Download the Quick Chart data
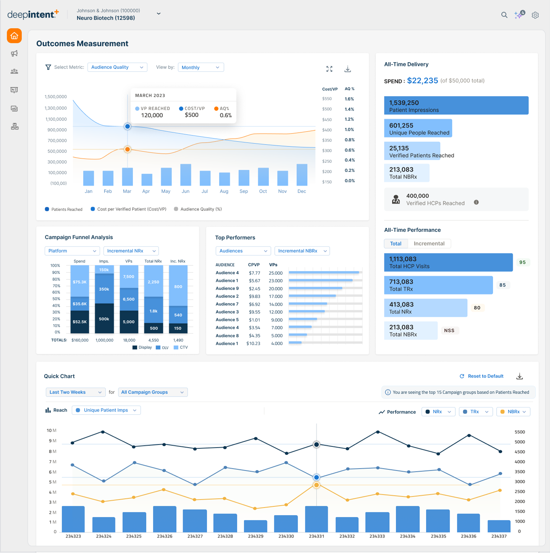 (519, 376)
